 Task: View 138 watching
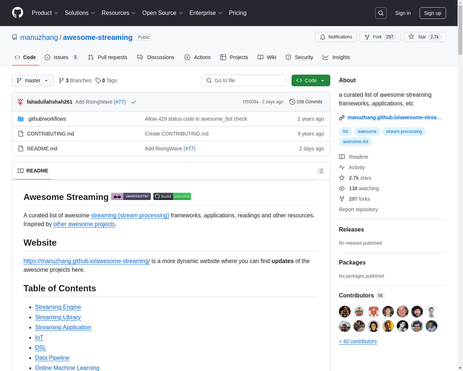coord(359,188)
